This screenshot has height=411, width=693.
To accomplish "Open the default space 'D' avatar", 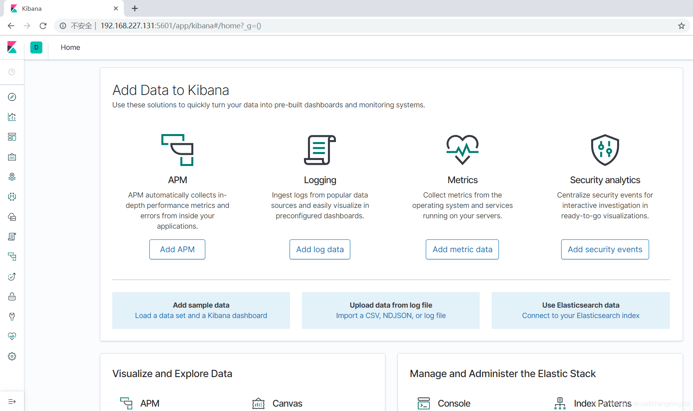I will pos(36,47).
